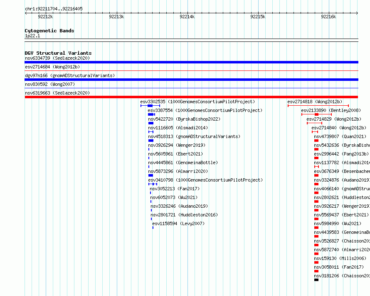This screenshot has height=296, width=370.
Task: Select nsv1116605 (Alsmadi2014) label
Action: click(178, 128)
